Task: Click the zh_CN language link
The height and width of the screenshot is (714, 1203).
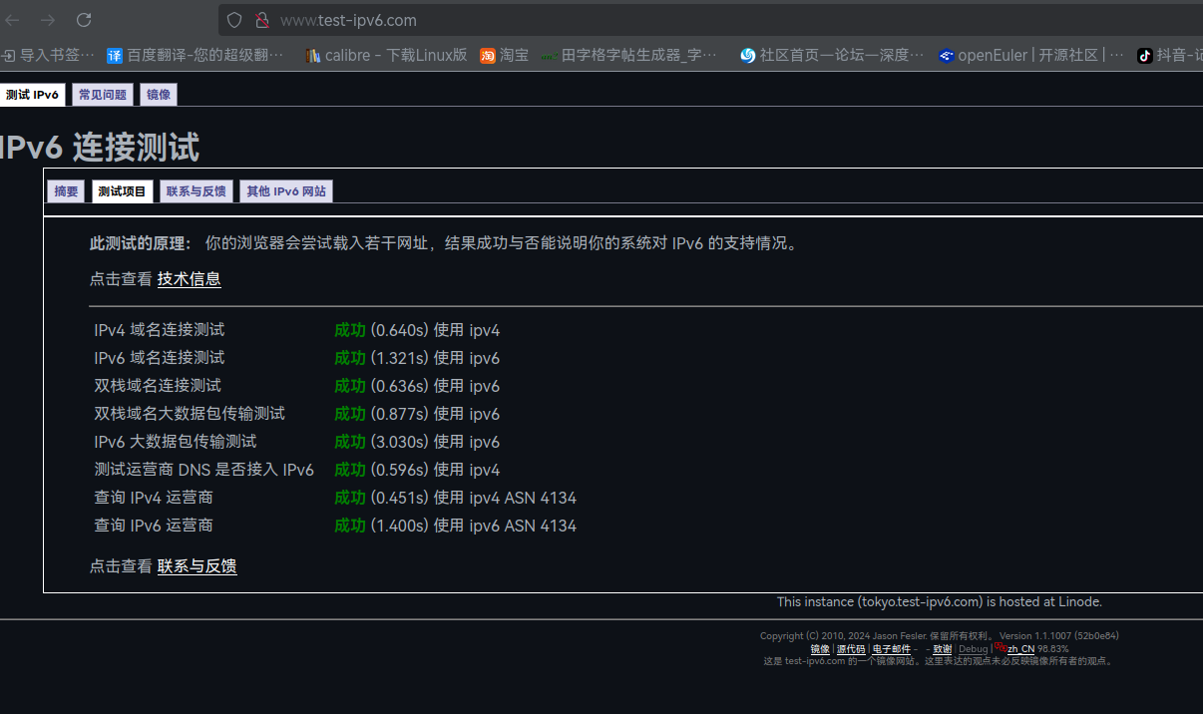Action: (1020, 649)
